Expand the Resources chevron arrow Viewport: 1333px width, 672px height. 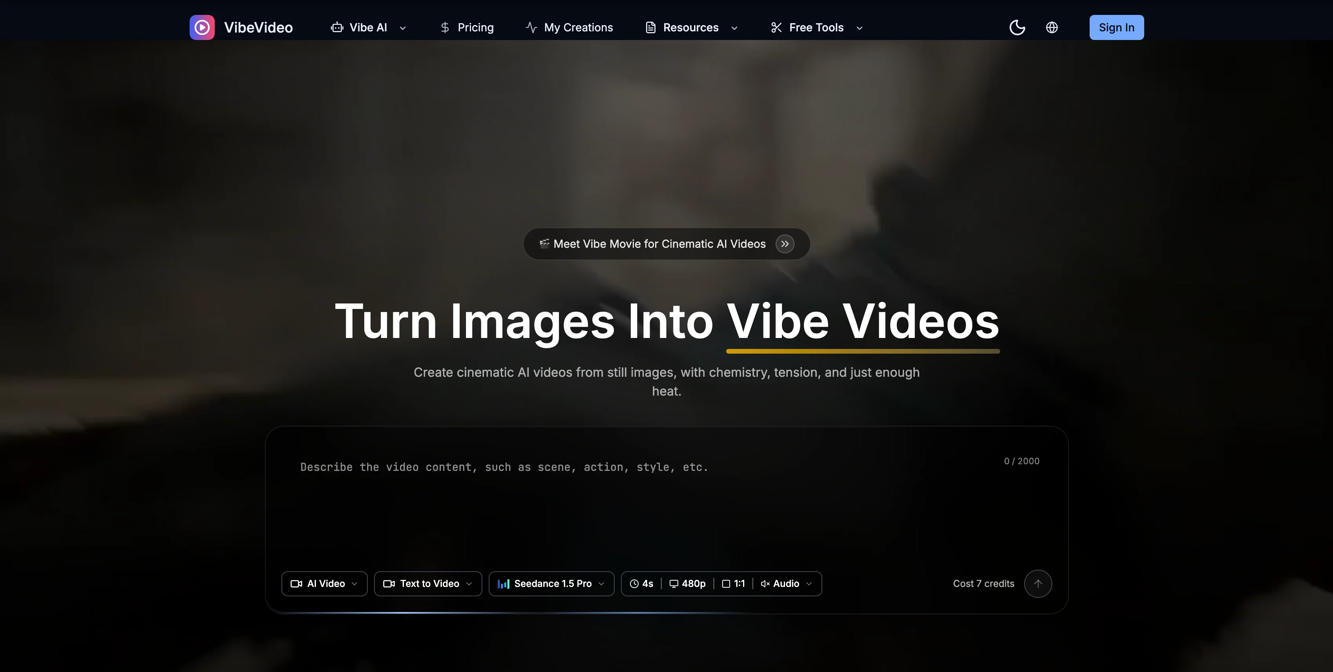pyautogui.click(x=734, y=28)
